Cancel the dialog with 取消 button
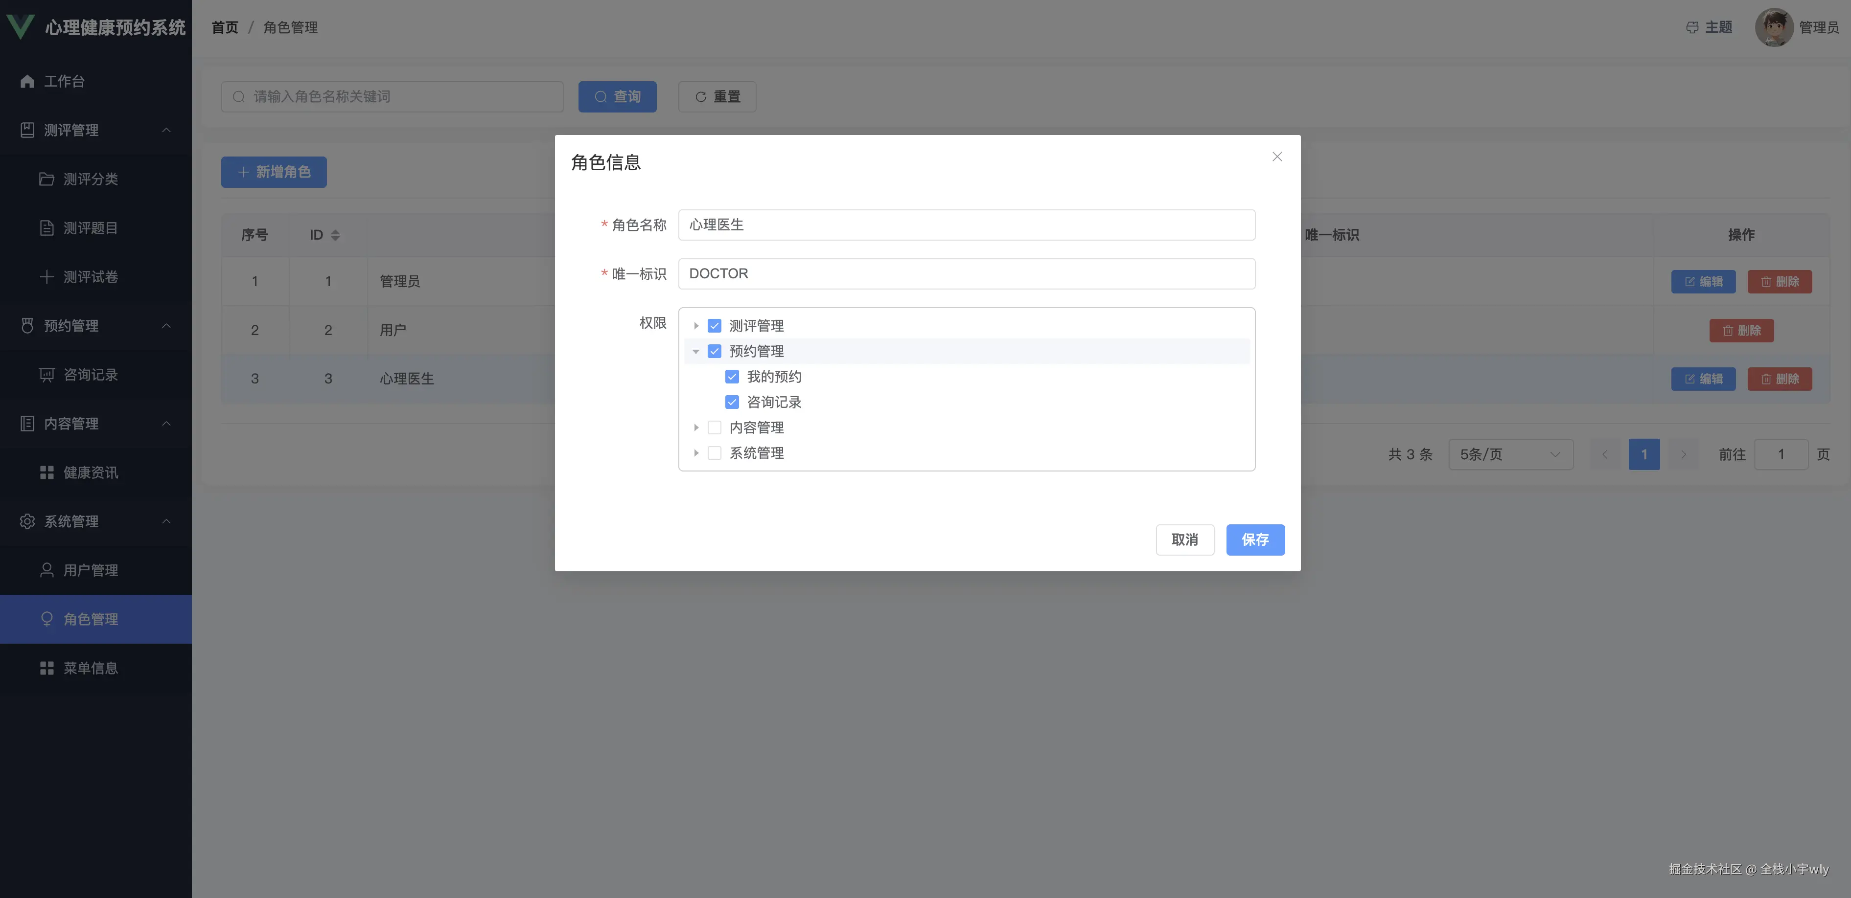 click(x=1184, y=540)
